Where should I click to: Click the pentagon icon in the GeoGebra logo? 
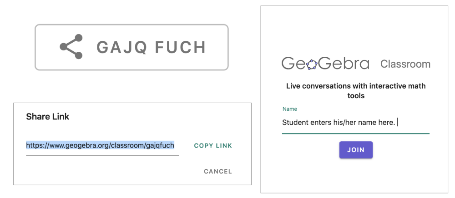tap(312, 64)
